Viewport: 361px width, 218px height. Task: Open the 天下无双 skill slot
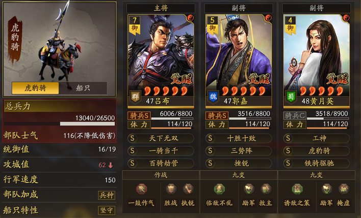tap(161, 138)
